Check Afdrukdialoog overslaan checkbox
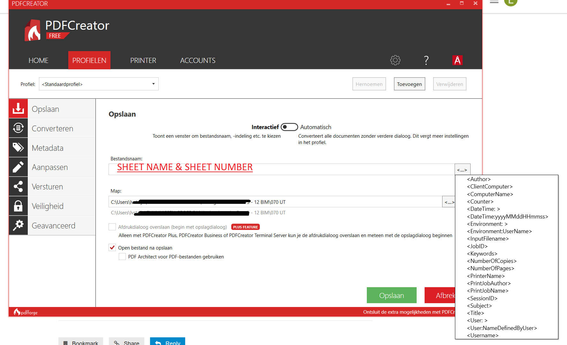Viewport: 567px width, 345px height. [112, 227]
